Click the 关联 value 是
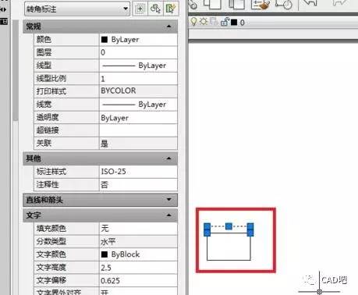This screenshot has height=295, width=358. click(138, 144)
